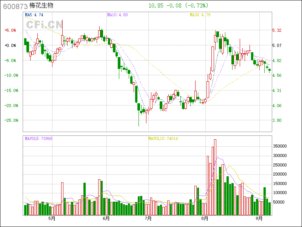Select the MA5:4.74 indicator label

point(34,15)
